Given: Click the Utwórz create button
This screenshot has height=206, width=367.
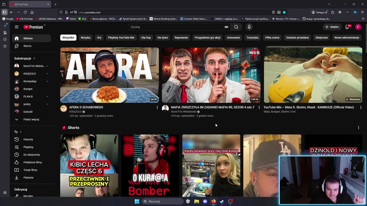Looking at the screenshot, I should 332,27.
